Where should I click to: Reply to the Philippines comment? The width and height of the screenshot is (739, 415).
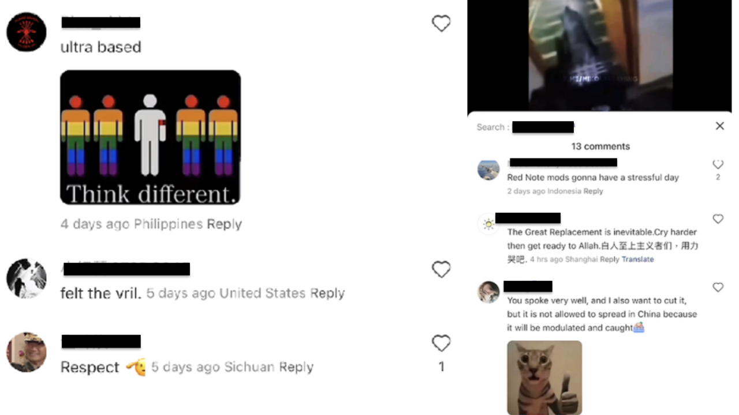click(x=224, y=224)
